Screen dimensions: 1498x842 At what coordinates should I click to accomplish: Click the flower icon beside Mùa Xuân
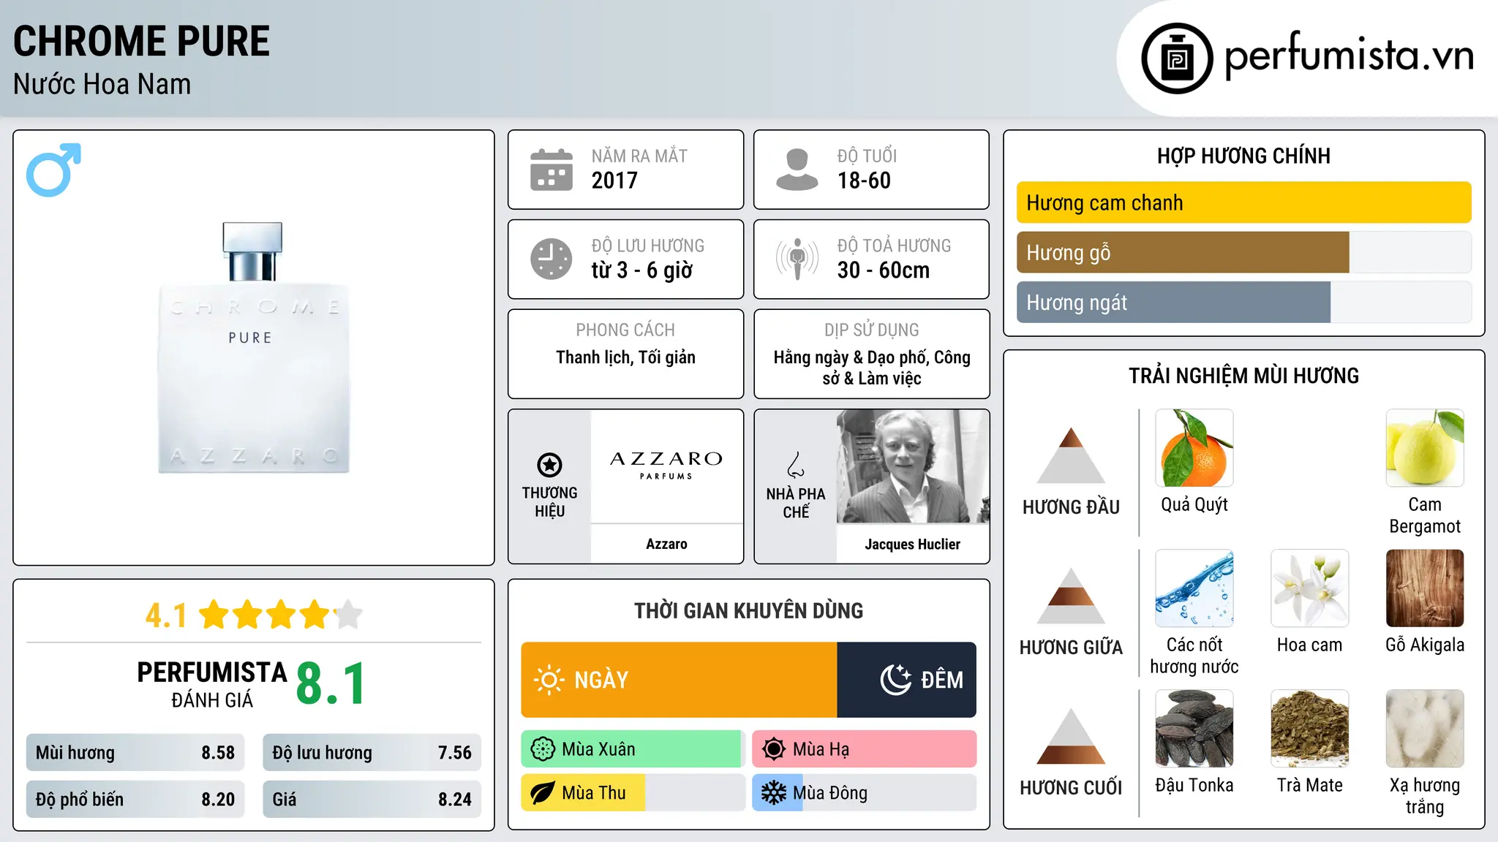[543, 749]
